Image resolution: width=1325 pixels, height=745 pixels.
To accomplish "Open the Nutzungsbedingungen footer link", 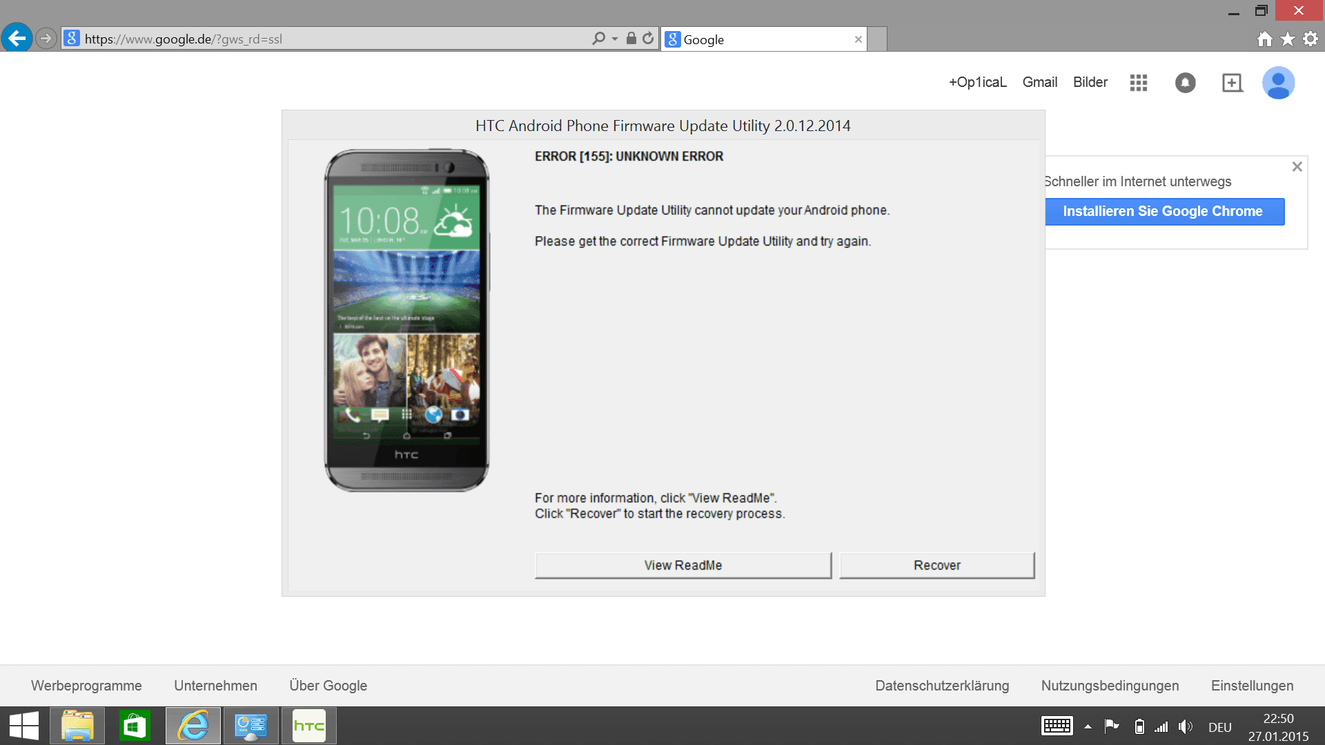I will coord(1110,686).
